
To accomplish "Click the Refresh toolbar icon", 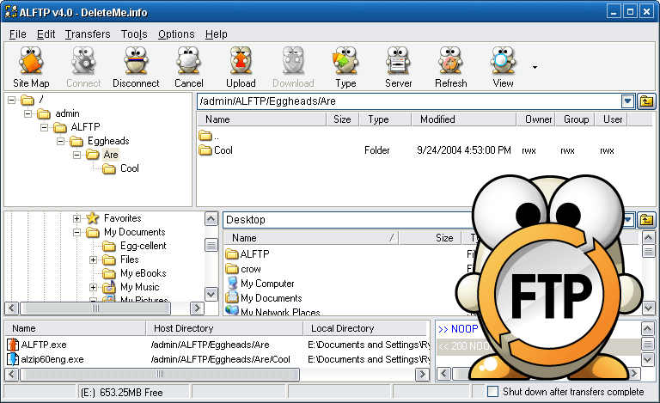I will 450,67.
